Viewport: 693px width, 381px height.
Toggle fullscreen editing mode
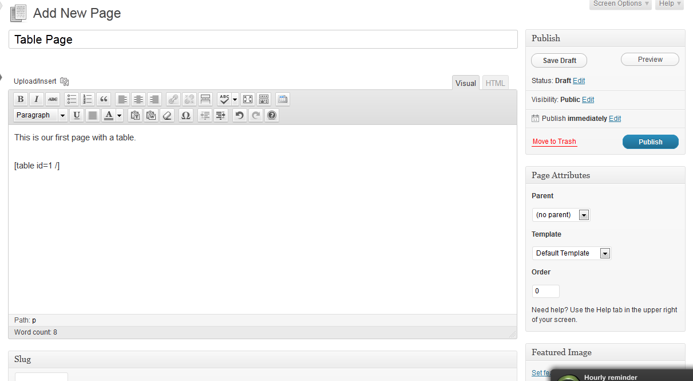247,99
